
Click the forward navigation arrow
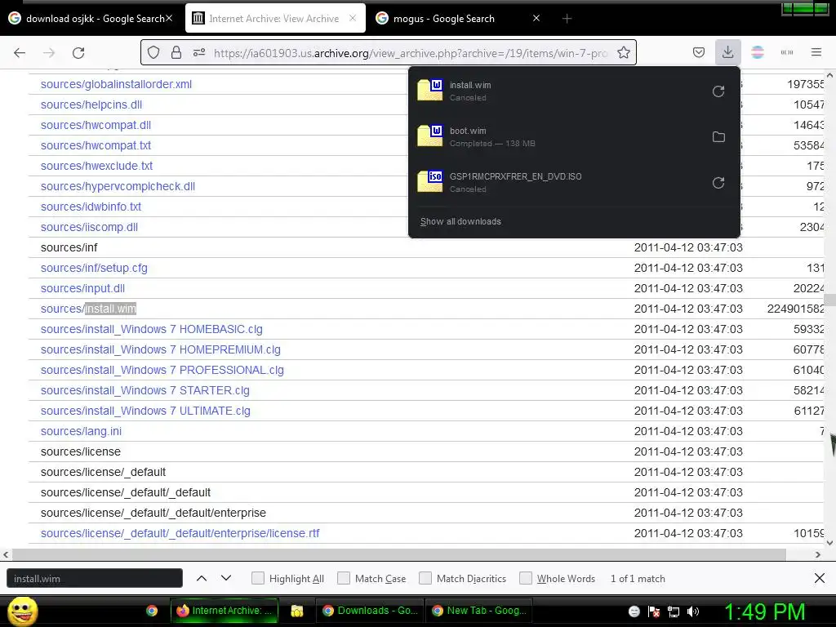pos(49,53)
